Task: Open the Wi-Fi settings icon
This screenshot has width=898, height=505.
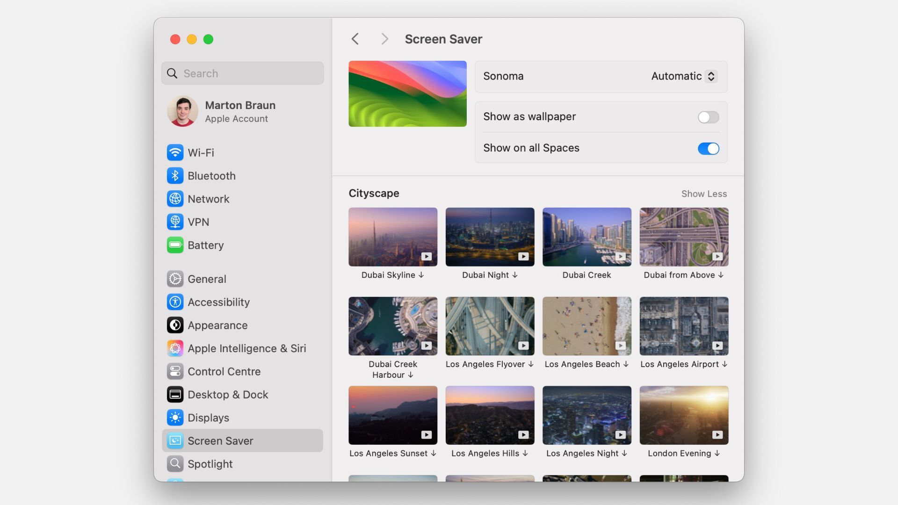Action: tap(175, 152)
